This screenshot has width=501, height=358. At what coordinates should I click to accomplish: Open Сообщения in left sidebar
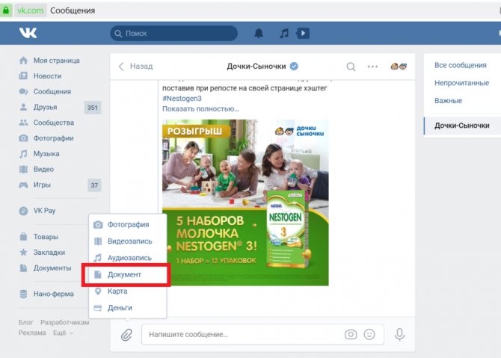tap(45, 92)
